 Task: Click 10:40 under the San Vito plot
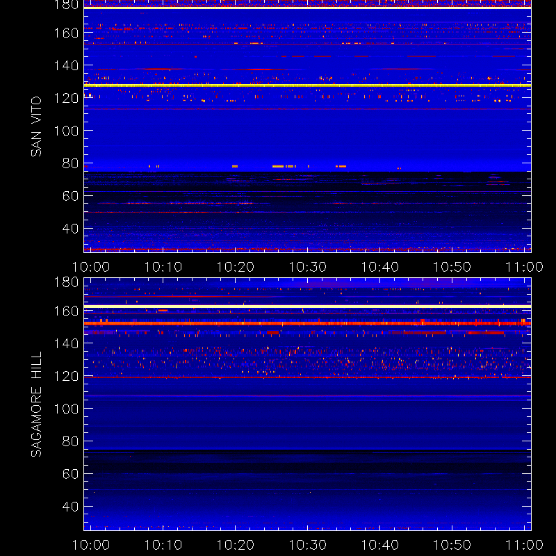pos(379,267)
